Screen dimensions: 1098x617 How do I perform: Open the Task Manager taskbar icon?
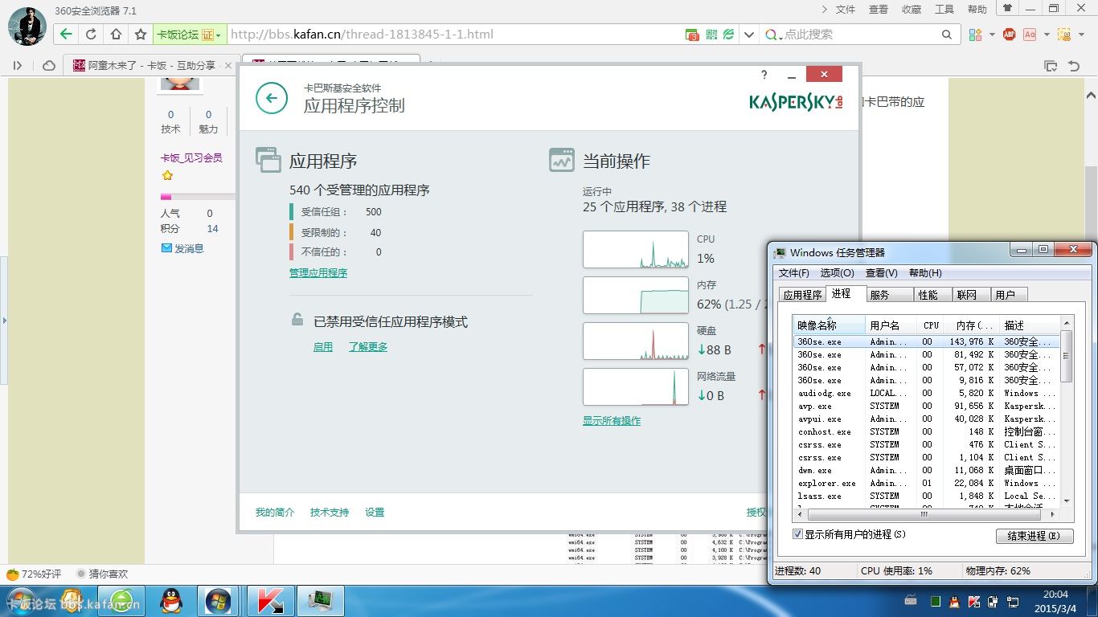[322, 600]
